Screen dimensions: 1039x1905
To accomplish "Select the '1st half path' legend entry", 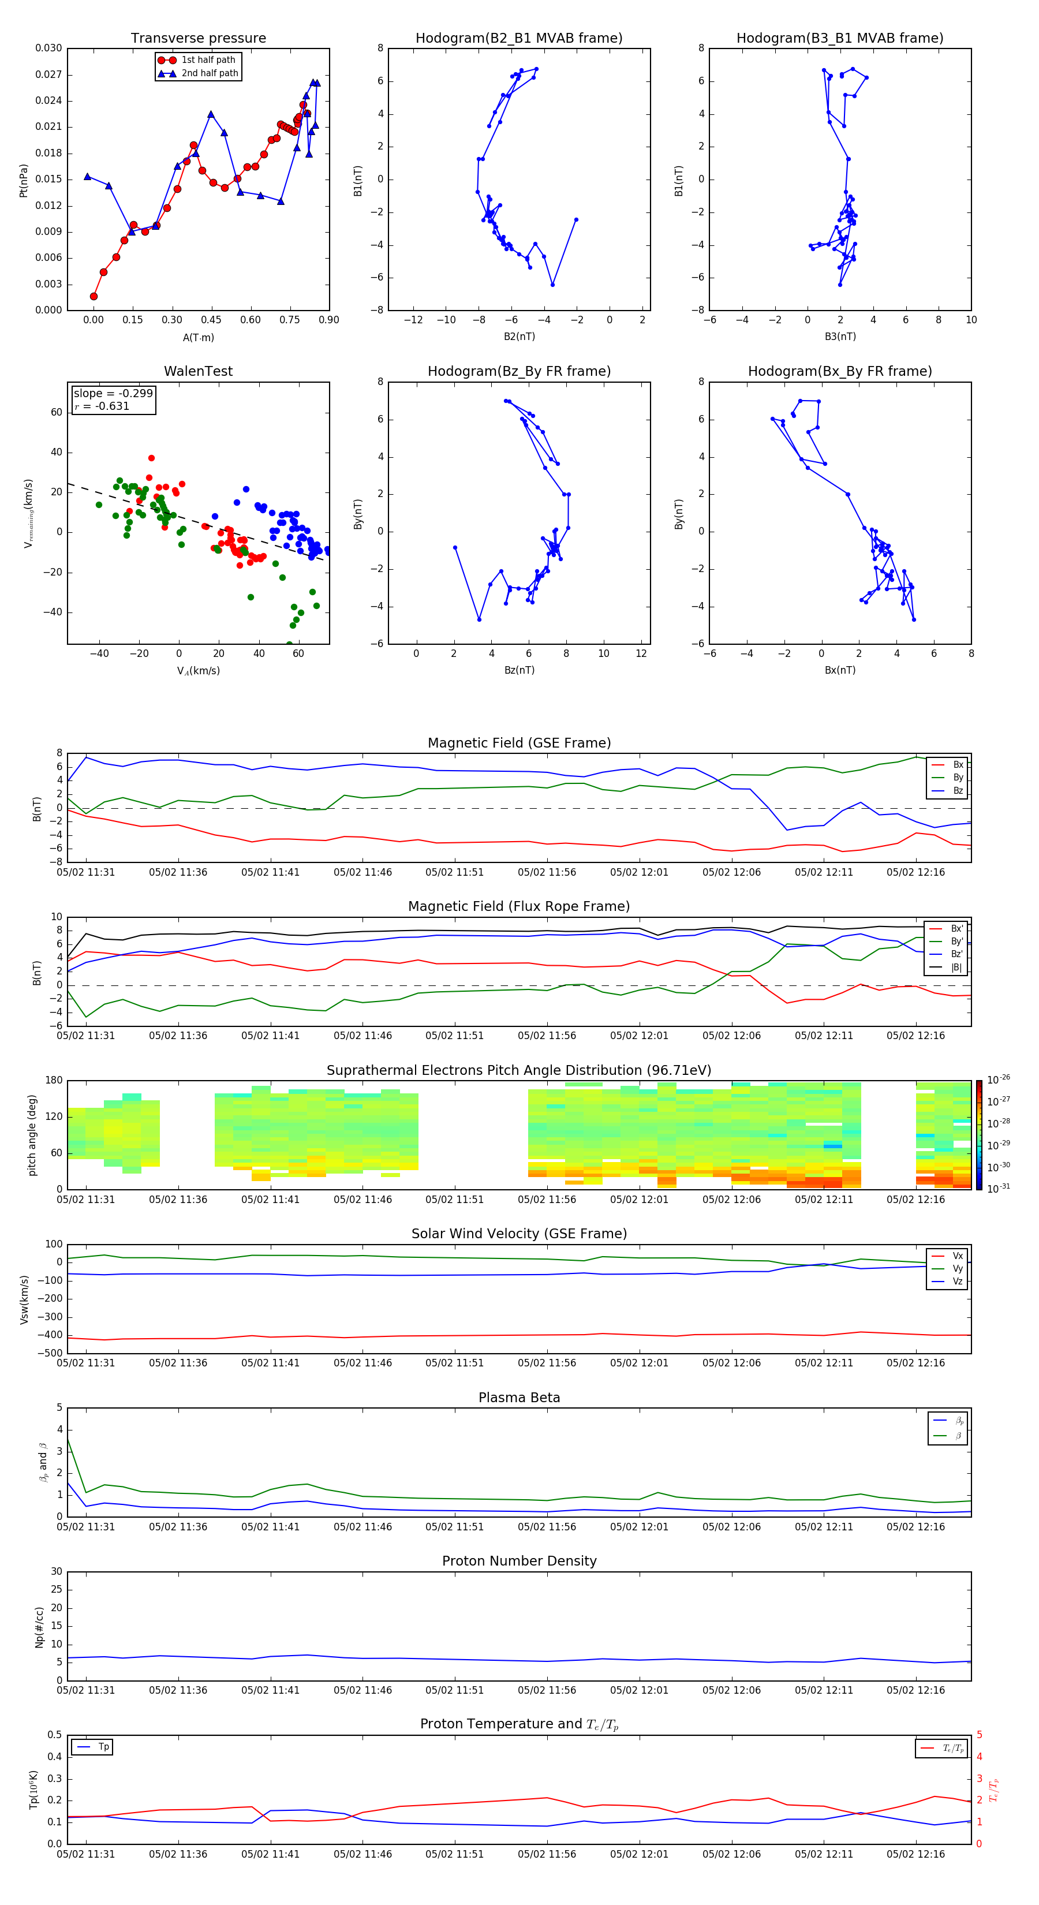I will click(x=197, y=60).
